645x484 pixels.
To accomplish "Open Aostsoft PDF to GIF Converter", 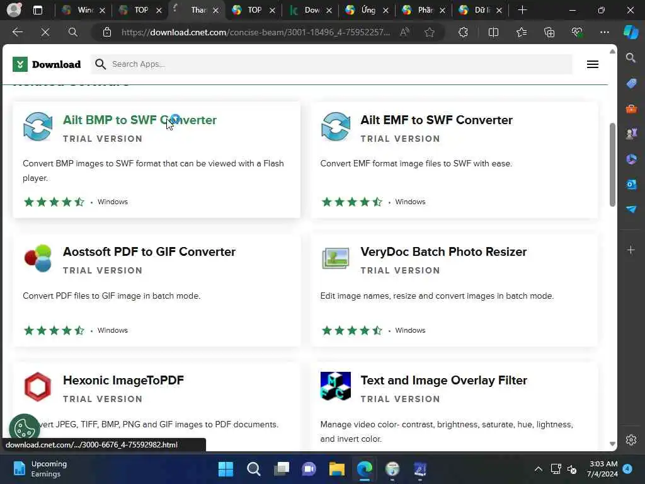I will click(149, 251).
